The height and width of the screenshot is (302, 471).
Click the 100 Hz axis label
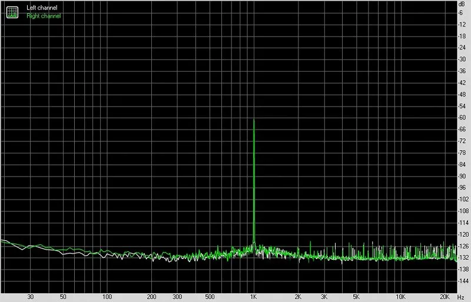[107, 297]
